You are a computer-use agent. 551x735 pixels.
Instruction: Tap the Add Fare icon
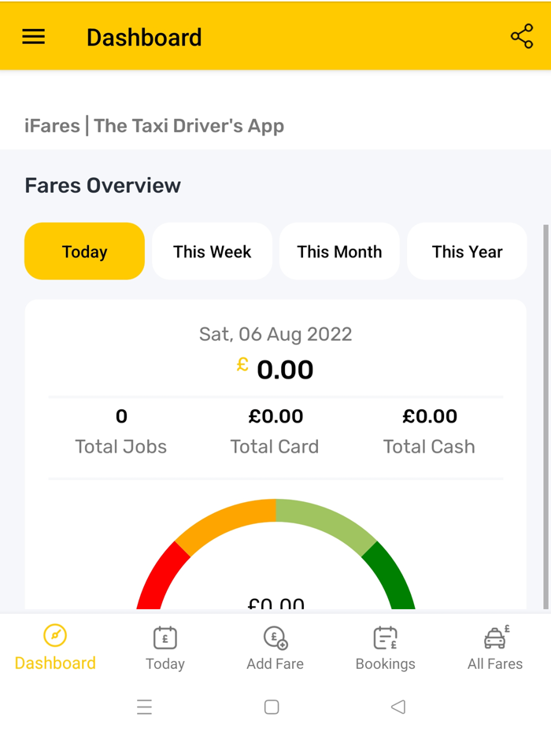[275, 639]
